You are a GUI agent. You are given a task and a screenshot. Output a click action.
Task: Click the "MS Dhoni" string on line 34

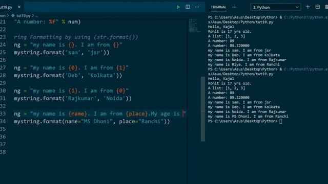(97, 121)
